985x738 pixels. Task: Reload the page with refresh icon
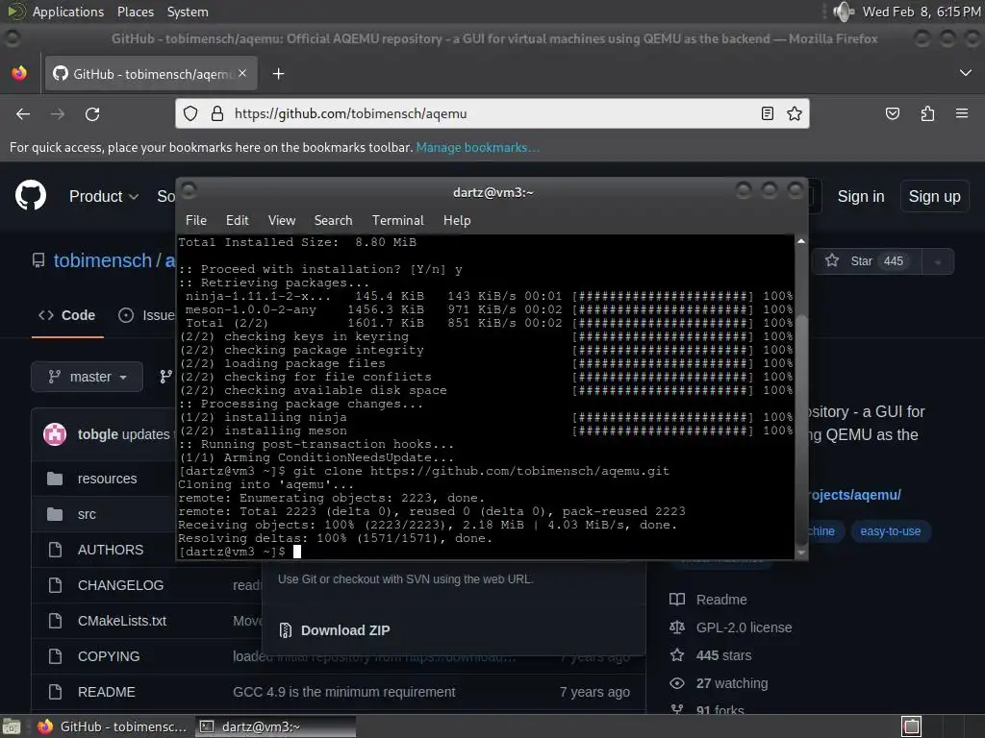[92, 113]
